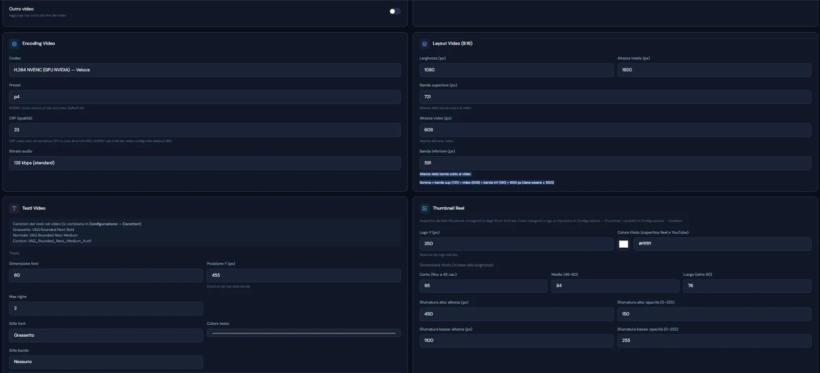Click the 'Grassetto: VAG Rounded Next Bold' line
The width and height of the screenshot is (820, 373).
44,230
